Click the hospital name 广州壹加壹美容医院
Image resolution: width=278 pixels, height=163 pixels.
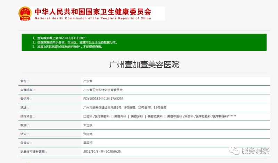coord(144,64)
